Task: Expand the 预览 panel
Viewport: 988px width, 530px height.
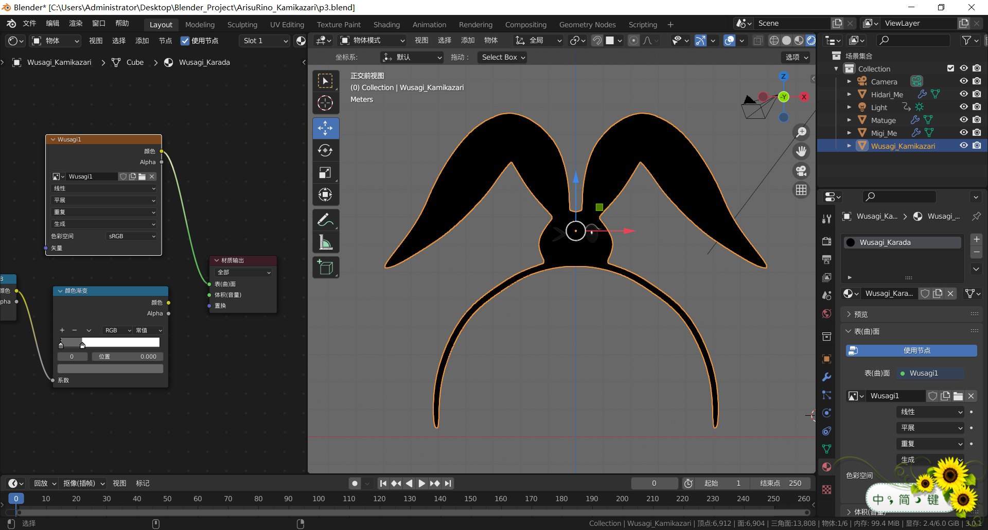Action: (x=911, y=314)
